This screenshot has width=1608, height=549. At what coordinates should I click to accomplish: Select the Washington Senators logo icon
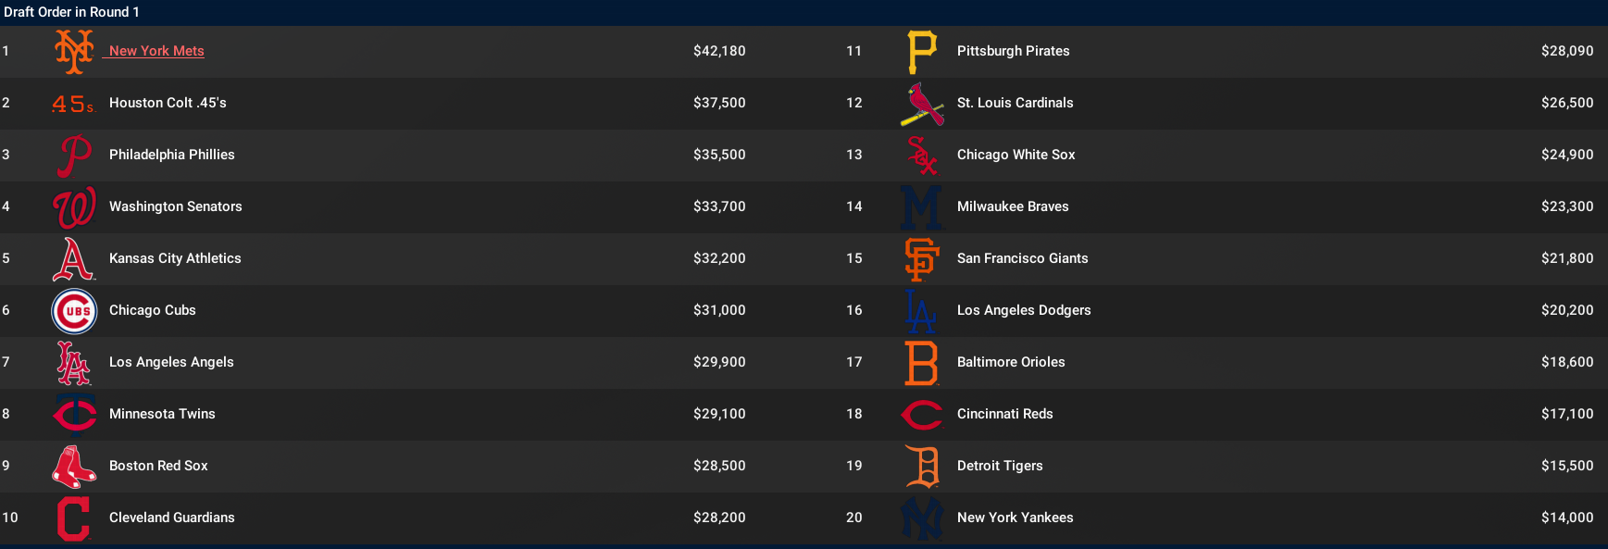[x=74, y=206]
